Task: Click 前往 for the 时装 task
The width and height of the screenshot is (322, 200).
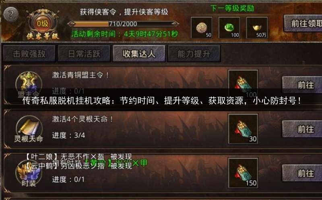Action: 302,173
